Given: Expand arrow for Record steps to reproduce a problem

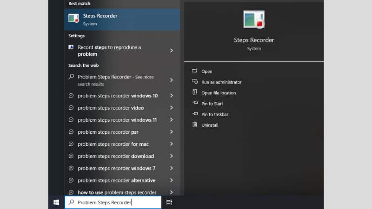Looking at the screenshot, I should 171,51.
